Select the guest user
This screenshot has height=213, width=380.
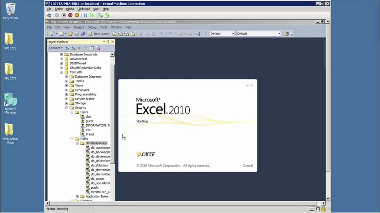[x=89, y=121]
